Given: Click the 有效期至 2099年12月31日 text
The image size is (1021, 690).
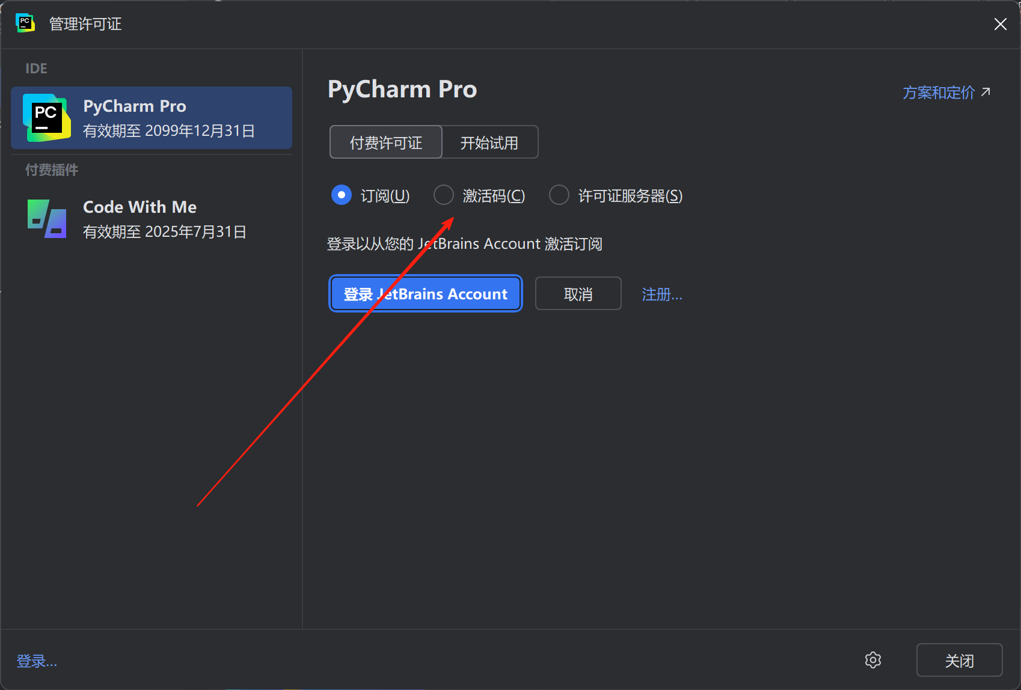Looking at the screenshot, I should click(x=169, y=130).
